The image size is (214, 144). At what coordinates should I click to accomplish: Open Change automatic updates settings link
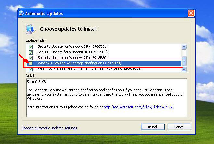49,128
